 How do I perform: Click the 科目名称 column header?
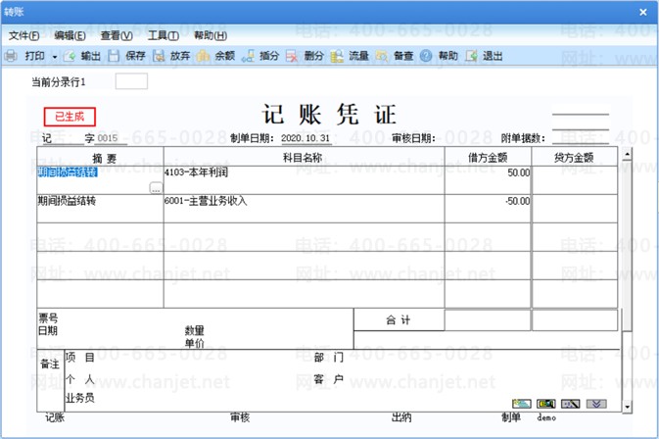pyautogui.click(x=304, y=157)
